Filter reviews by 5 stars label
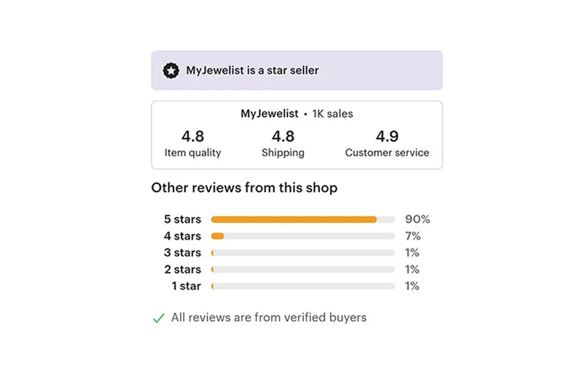 coord(182,219)
